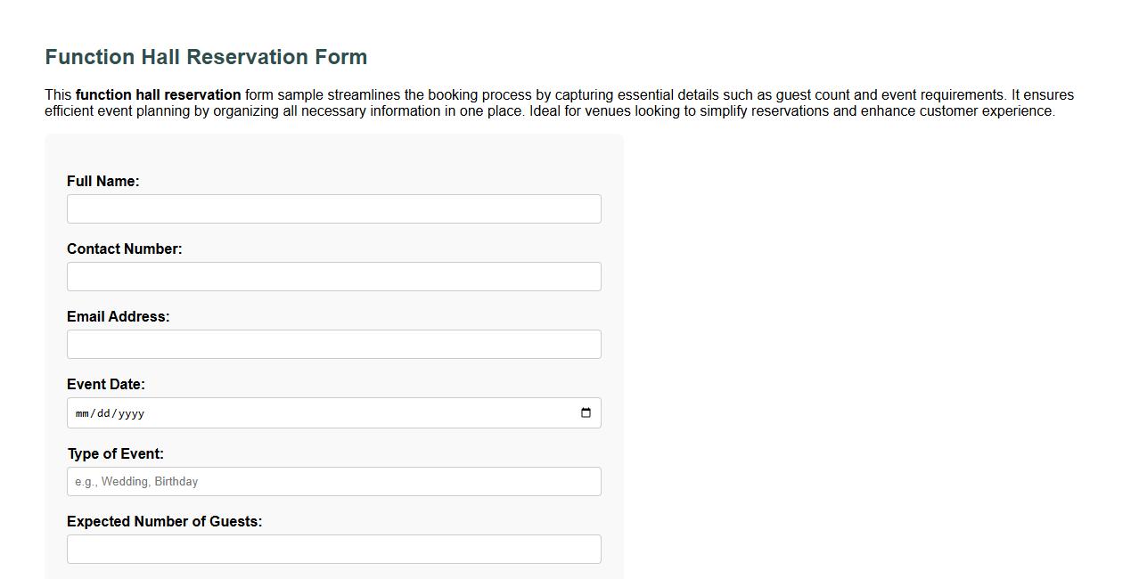Select the Expected Number of Guests box
This screenshot has width=1139, height=579.
click(x=333, y=549)
